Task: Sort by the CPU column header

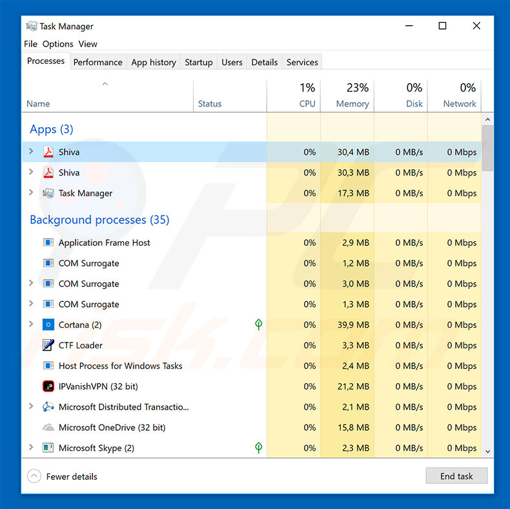Action: (x=294, y=96)
